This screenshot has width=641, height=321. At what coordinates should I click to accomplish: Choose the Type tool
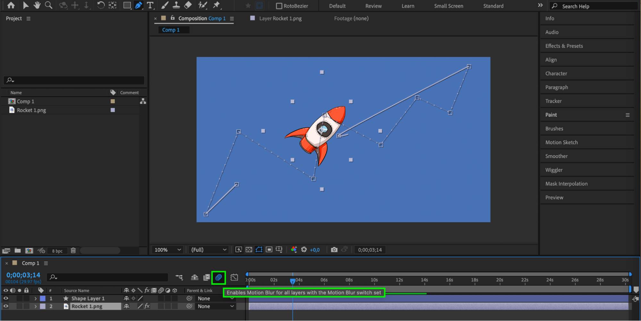pos(150,5)
